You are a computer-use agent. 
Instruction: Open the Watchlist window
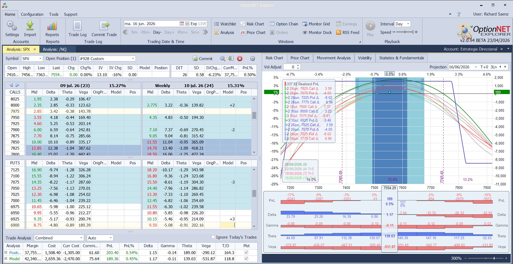[x=225, y=24]
